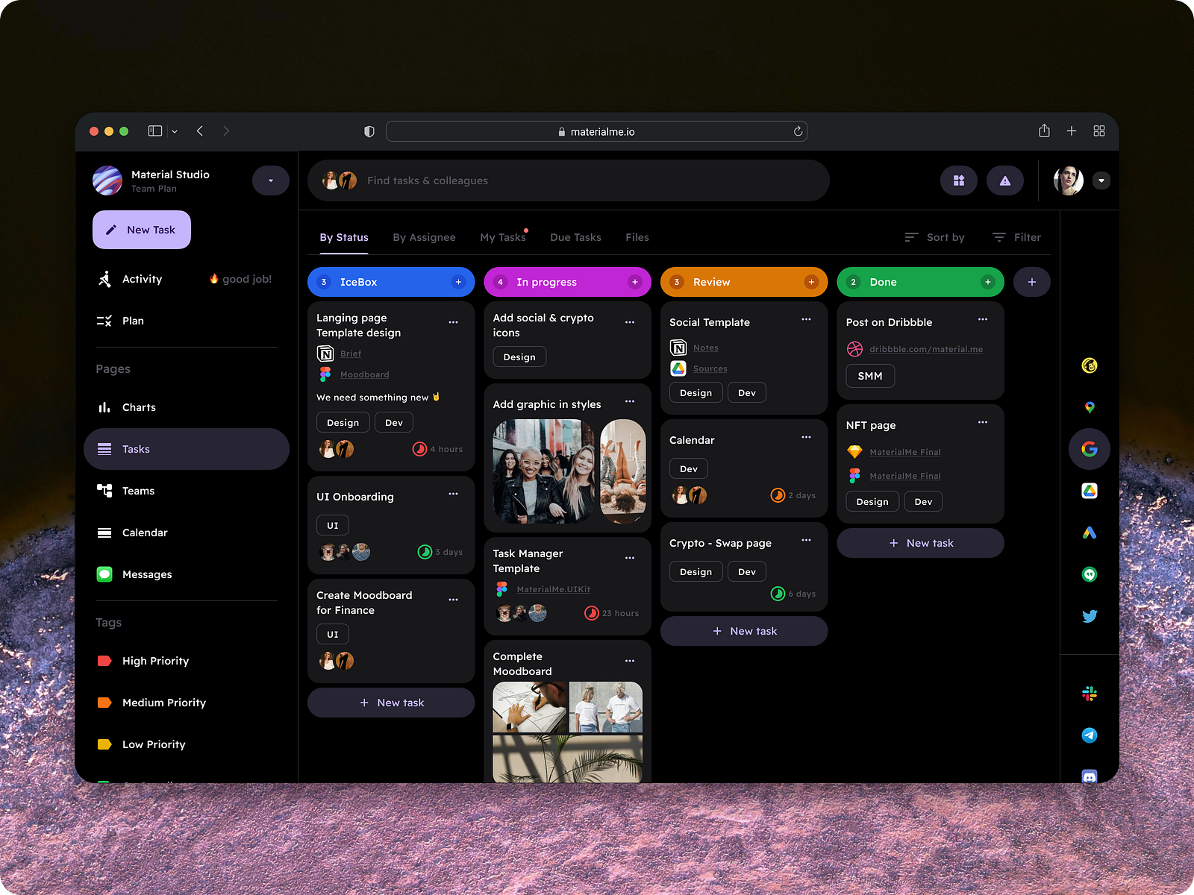Switch to the By Assignee tab
The image size is (1194, 895).
tap(424, 237)
